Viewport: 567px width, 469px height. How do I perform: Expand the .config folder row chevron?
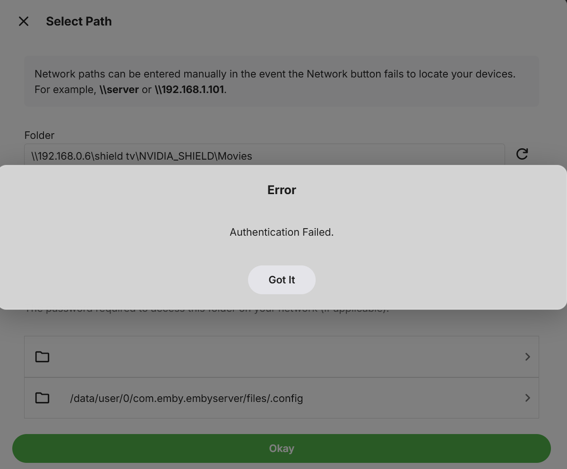pyautogui.click(x=527, y=398)
